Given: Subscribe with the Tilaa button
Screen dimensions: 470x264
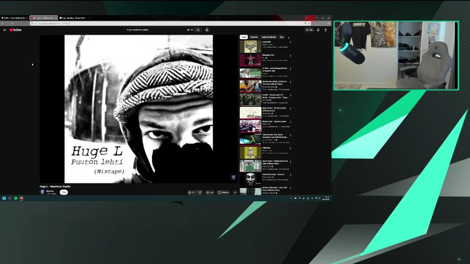Looking at the screenshot, I should click(x=64, y=192).
